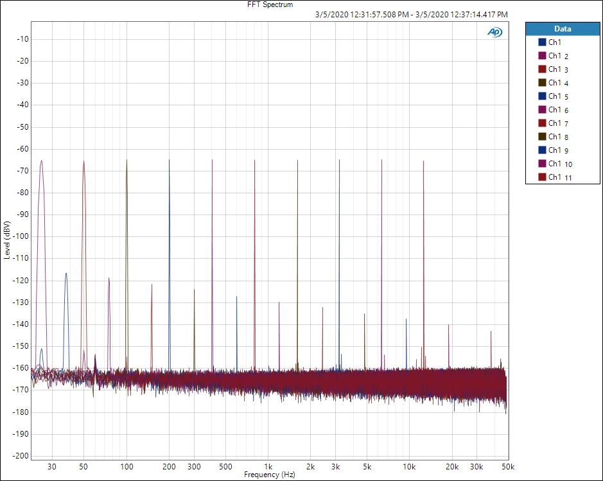The width and height of the screenshot is (603, 481).
Task: Click the 10k label on frequency axis
Action: tap(409, 466)
